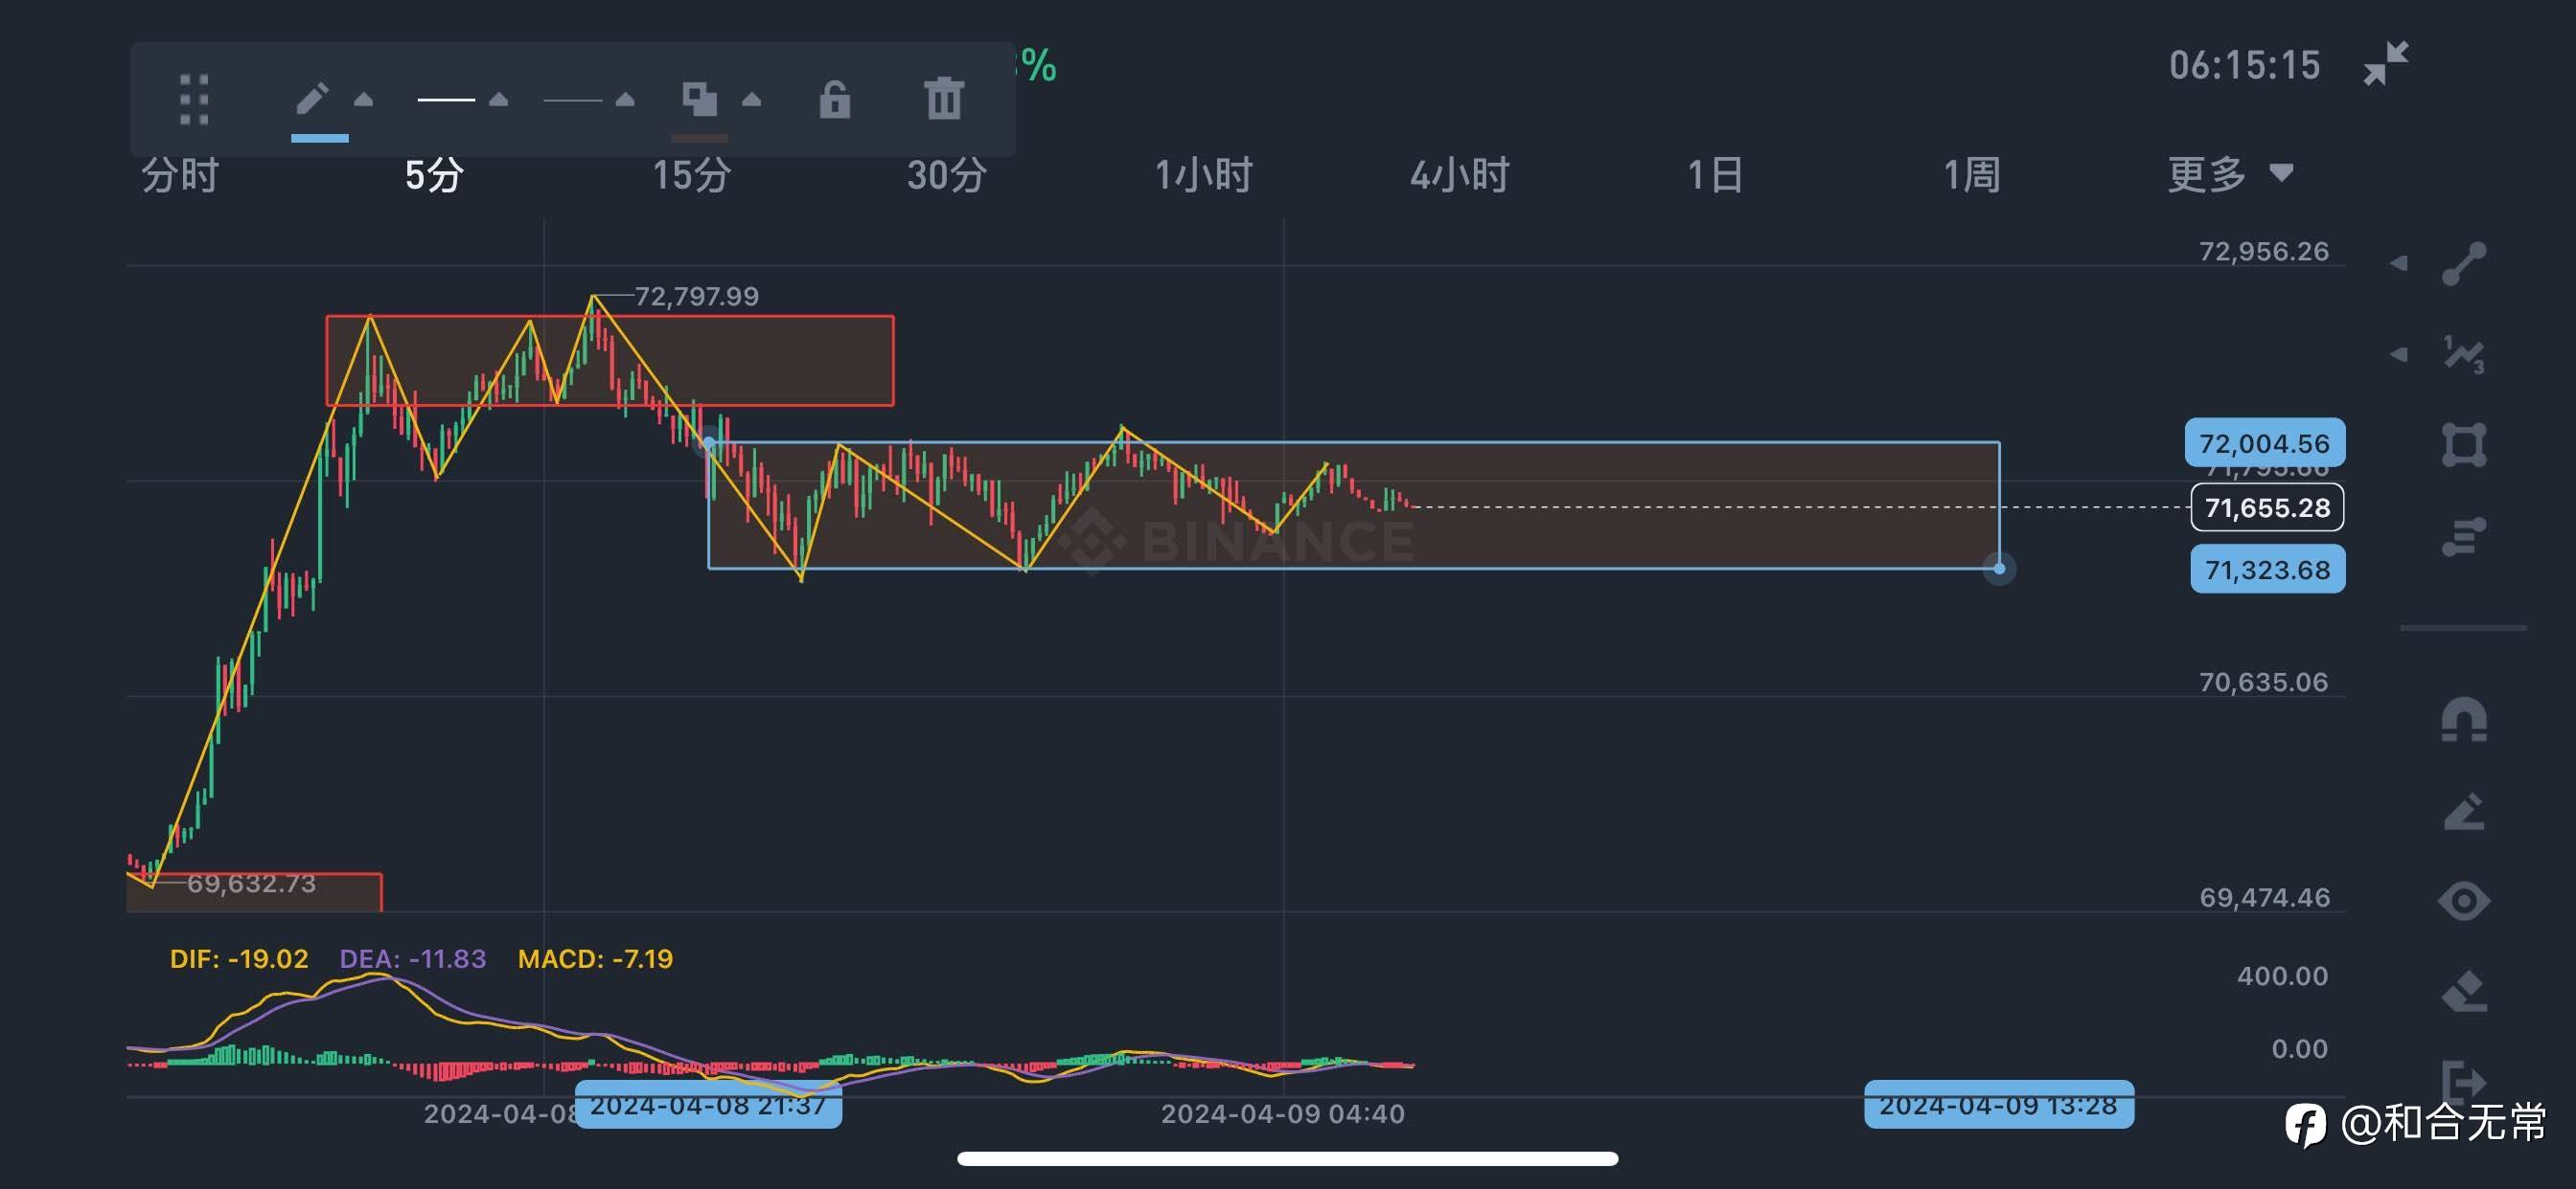Switch to the 15分 timeframe tab
The image size is (2576, 1189).
(691, 175)
